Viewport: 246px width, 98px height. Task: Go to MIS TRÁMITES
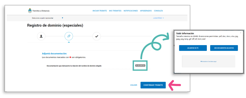[x=115, y=11]
